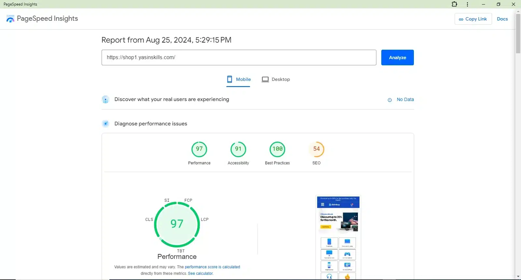This screenshot has width=521, height=280.
Task: Open 'performance score is calculated' link
Action: coord(212,267)
